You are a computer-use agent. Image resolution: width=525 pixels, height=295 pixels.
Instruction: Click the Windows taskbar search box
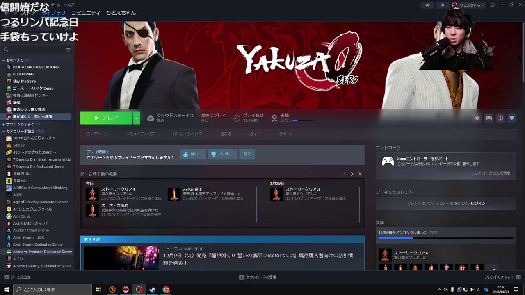(53, 289)
